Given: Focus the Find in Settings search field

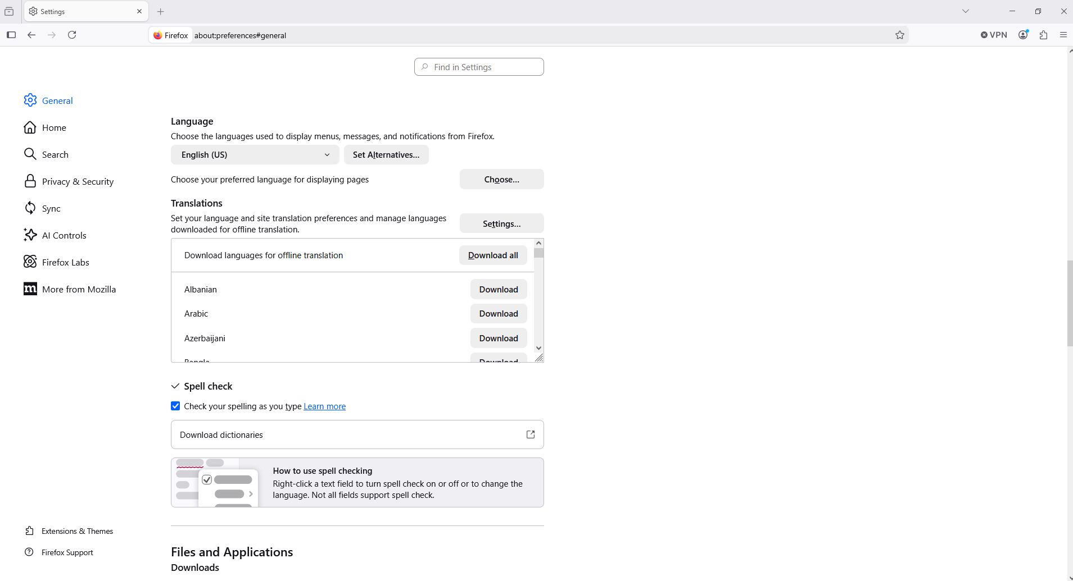Looking at the screenshot, I should pos(479,67).
